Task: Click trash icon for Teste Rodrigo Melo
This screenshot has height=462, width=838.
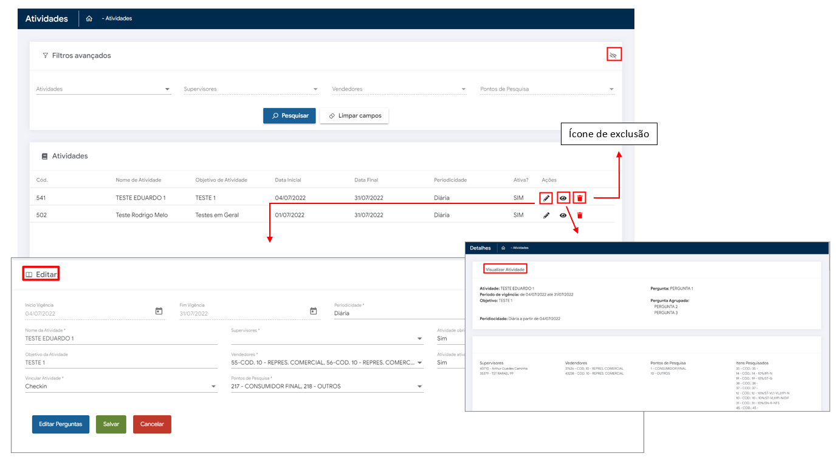Action: (x=580, y=216)
